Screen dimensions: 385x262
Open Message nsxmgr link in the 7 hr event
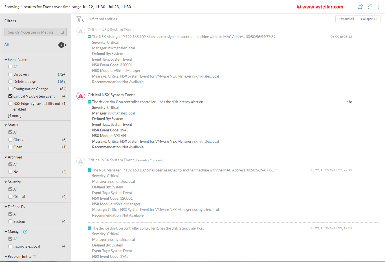point(206,141)
